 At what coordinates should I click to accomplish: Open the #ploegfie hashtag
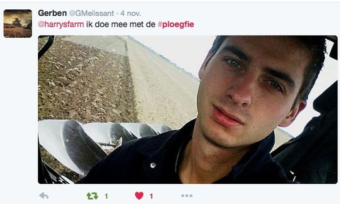(176, 25)
